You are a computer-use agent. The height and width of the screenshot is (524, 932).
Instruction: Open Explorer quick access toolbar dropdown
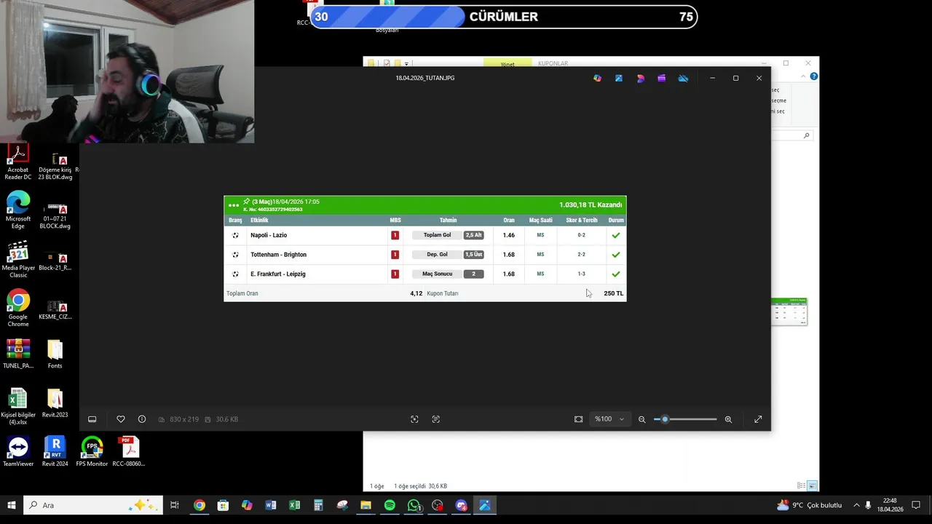[406, 63]
